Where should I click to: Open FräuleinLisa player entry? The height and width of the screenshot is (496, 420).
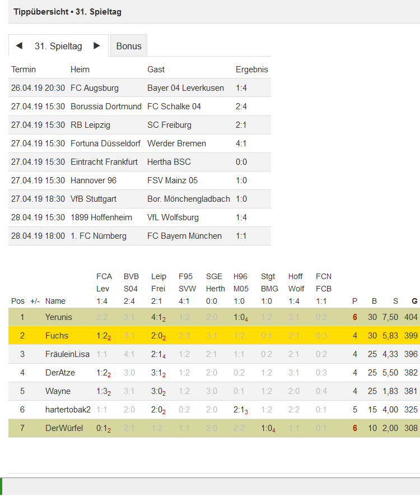(x=67, y=354)
